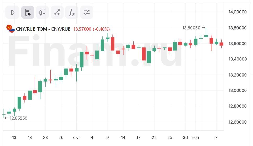253x146 pixels.
Task: Click the CNY/RUB_TOM - CNY/RUB instrument name
Action: tap(43, 29)
